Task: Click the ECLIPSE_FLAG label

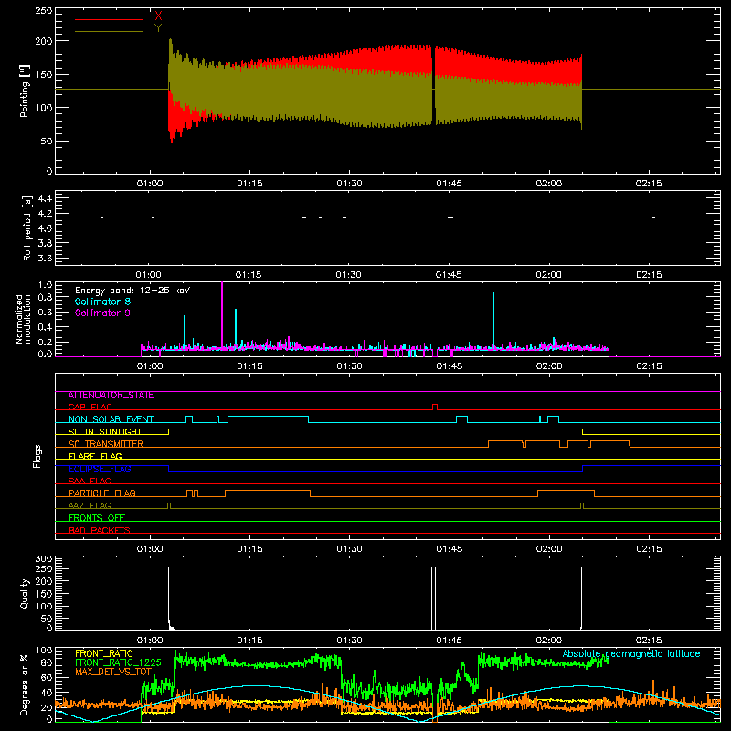Action: click(100, 469)
